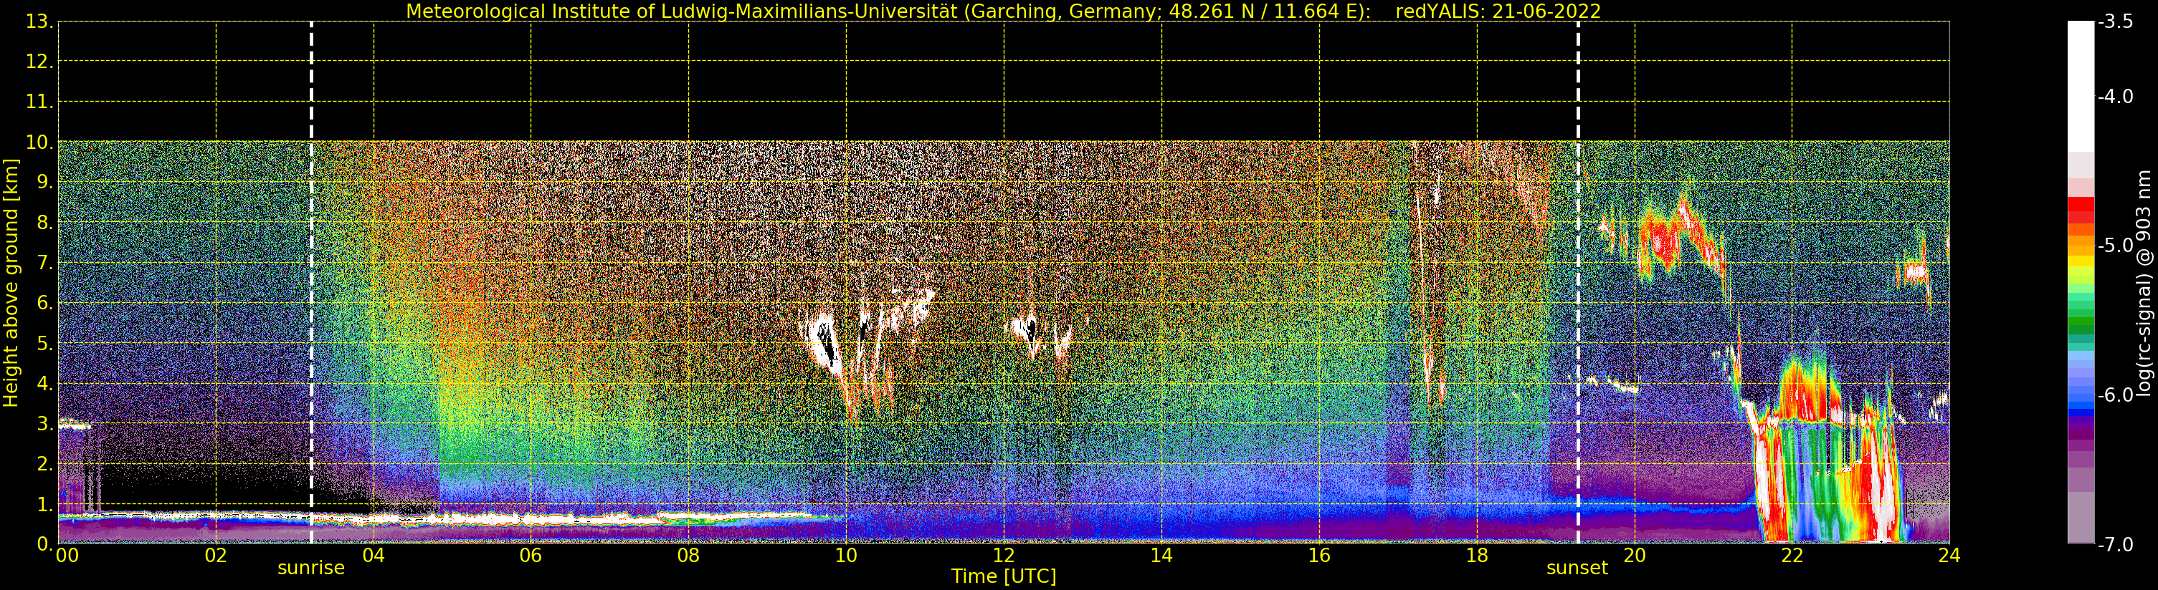Click the time tick label '24'

(1949, 556)
